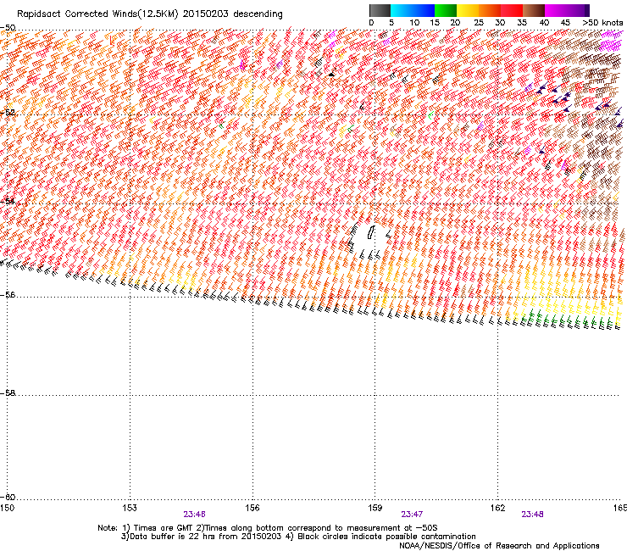Select the orange 25–30 knots legend segment

[x=490, y=10]
